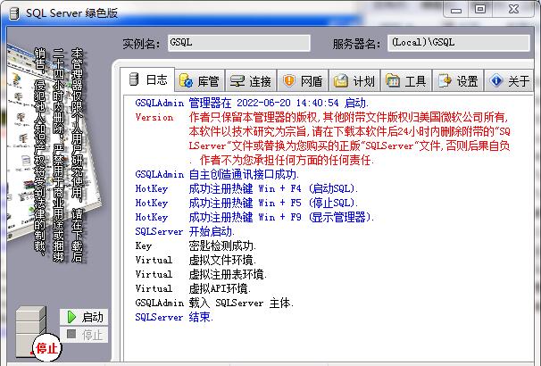The width and height of the screenshot is (541, 366).
Task: Select the Virtual 虚拟注册表环境 log line
Action: [x=201, y=274]
